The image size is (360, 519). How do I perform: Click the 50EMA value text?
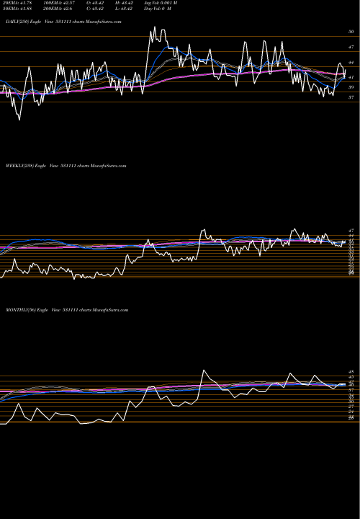tap(17, 9)
